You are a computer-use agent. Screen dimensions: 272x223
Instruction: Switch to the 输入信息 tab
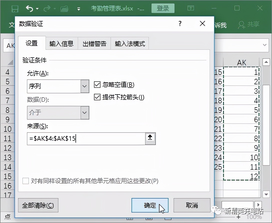[x=61, y=43]
